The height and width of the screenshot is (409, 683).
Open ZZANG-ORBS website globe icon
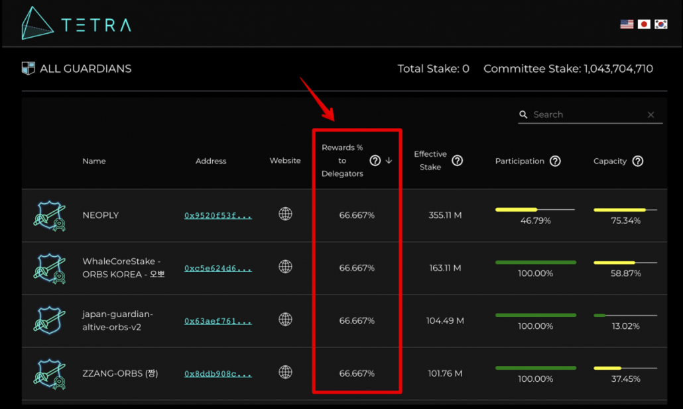tap(285, 372)
